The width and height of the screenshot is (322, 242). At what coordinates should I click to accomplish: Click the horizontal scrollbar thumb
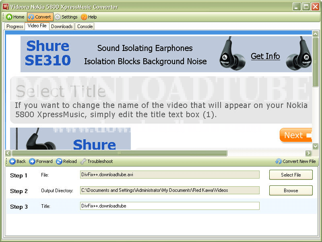coord(120,153)
